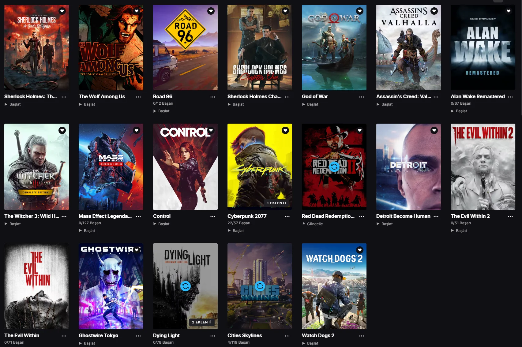This screenshot has width=522, height=347.
Task: Open the Mass Effect Legendary Edition cover thumbnail
Action: point(111,167)
